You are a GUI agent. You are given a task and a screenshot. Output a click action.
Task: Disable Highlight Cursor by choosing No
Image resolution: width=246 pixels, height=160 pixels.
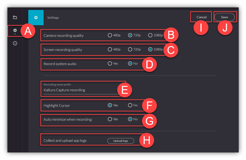(130, 105)
